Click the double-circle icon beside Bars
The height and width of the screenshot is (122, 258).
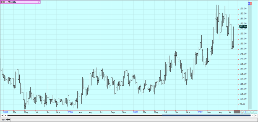(x=8, y=119)
